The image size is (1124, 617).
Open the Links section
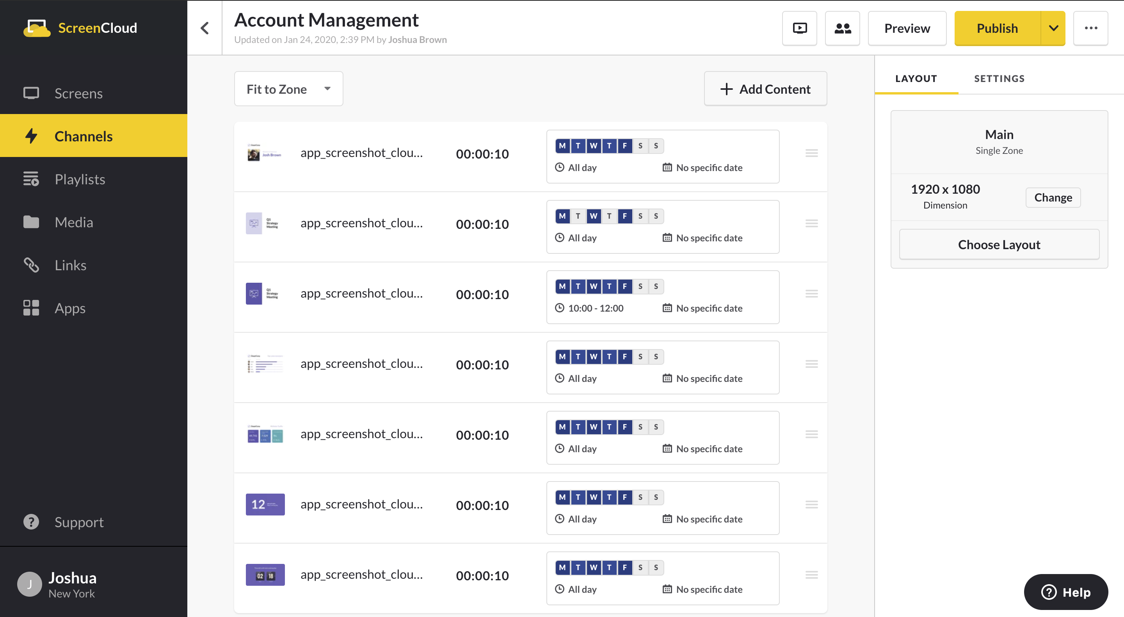pos(70,265)
